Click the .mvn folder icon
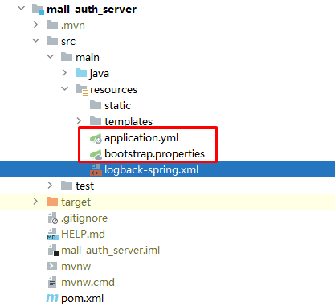Viewport: 335px width, 306px height. click(52, 25)
